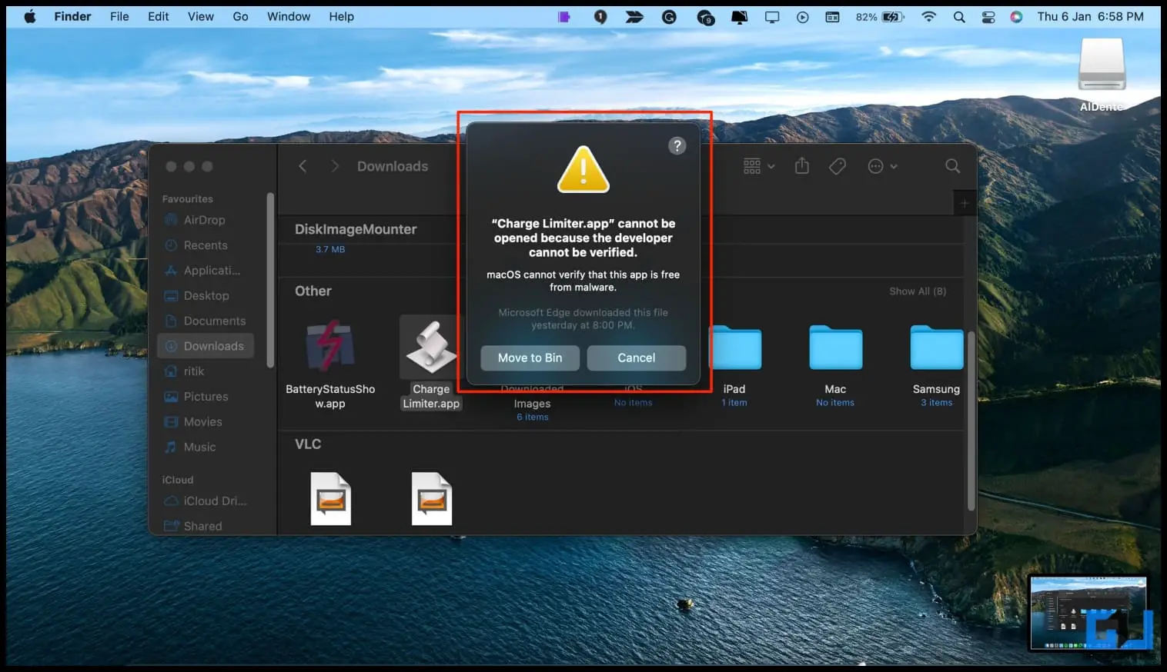
Task: Click the play circle menu bar icon
Action: click(802, 16)
